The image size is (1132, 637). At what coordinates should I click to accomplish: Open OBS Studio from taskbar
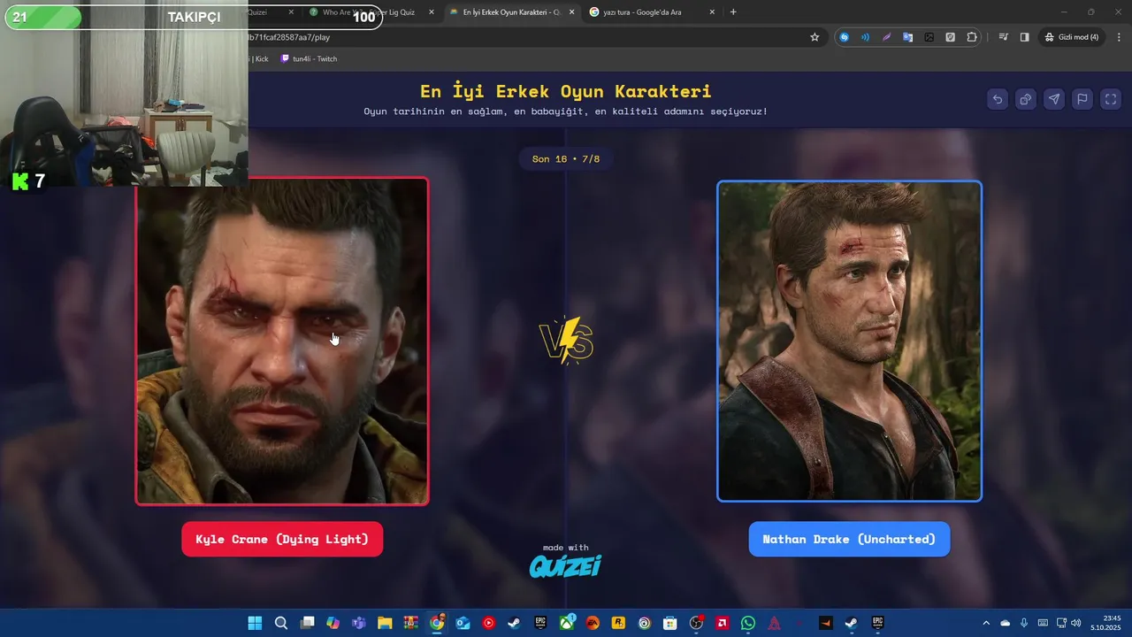[697, 623]
